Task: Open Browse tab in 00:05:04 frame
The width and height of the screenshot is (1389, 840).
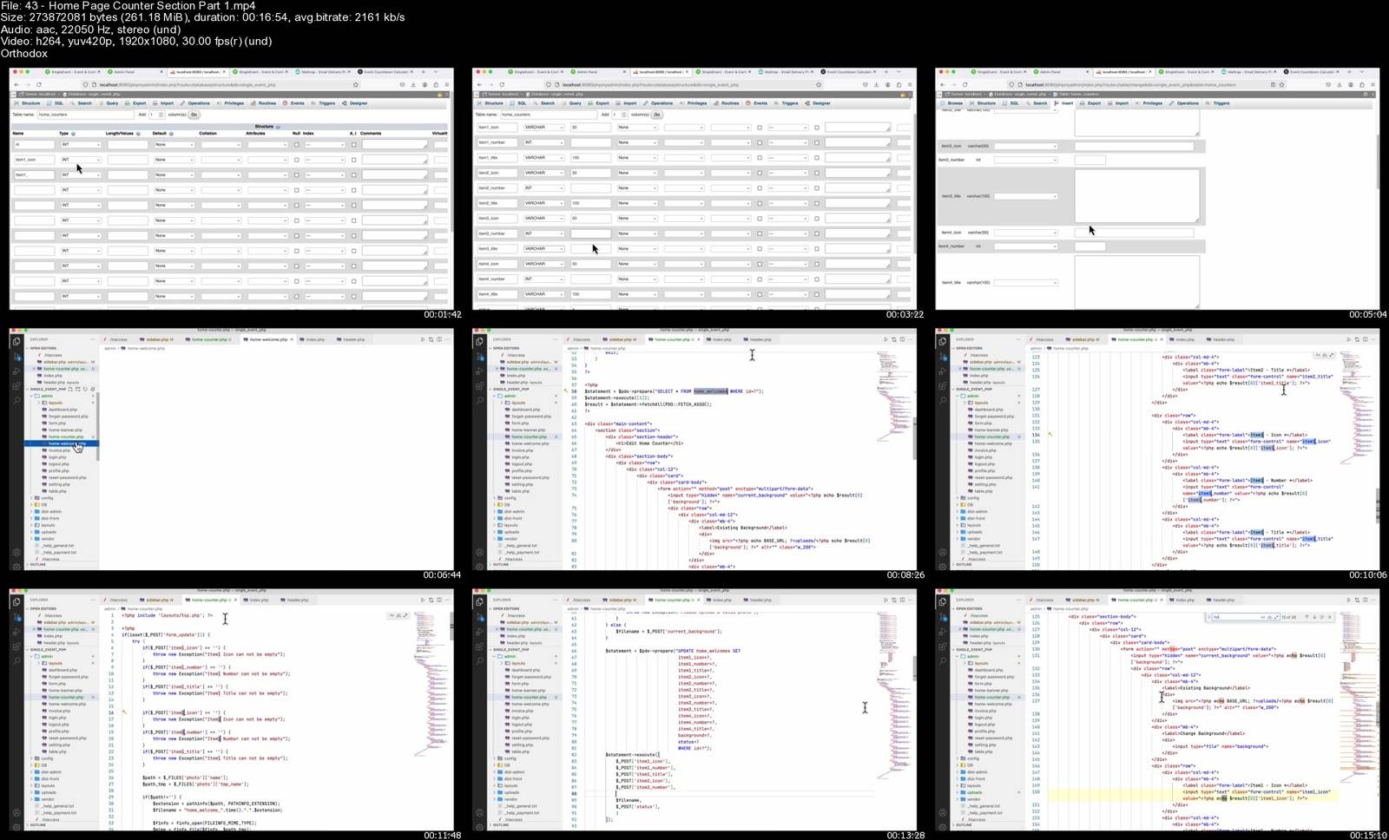Action: [953, 103]
